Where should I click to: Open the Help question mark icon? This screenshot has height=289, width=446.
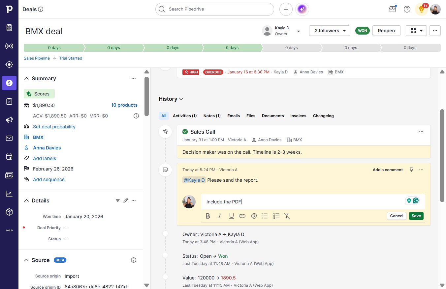[407, 9]
